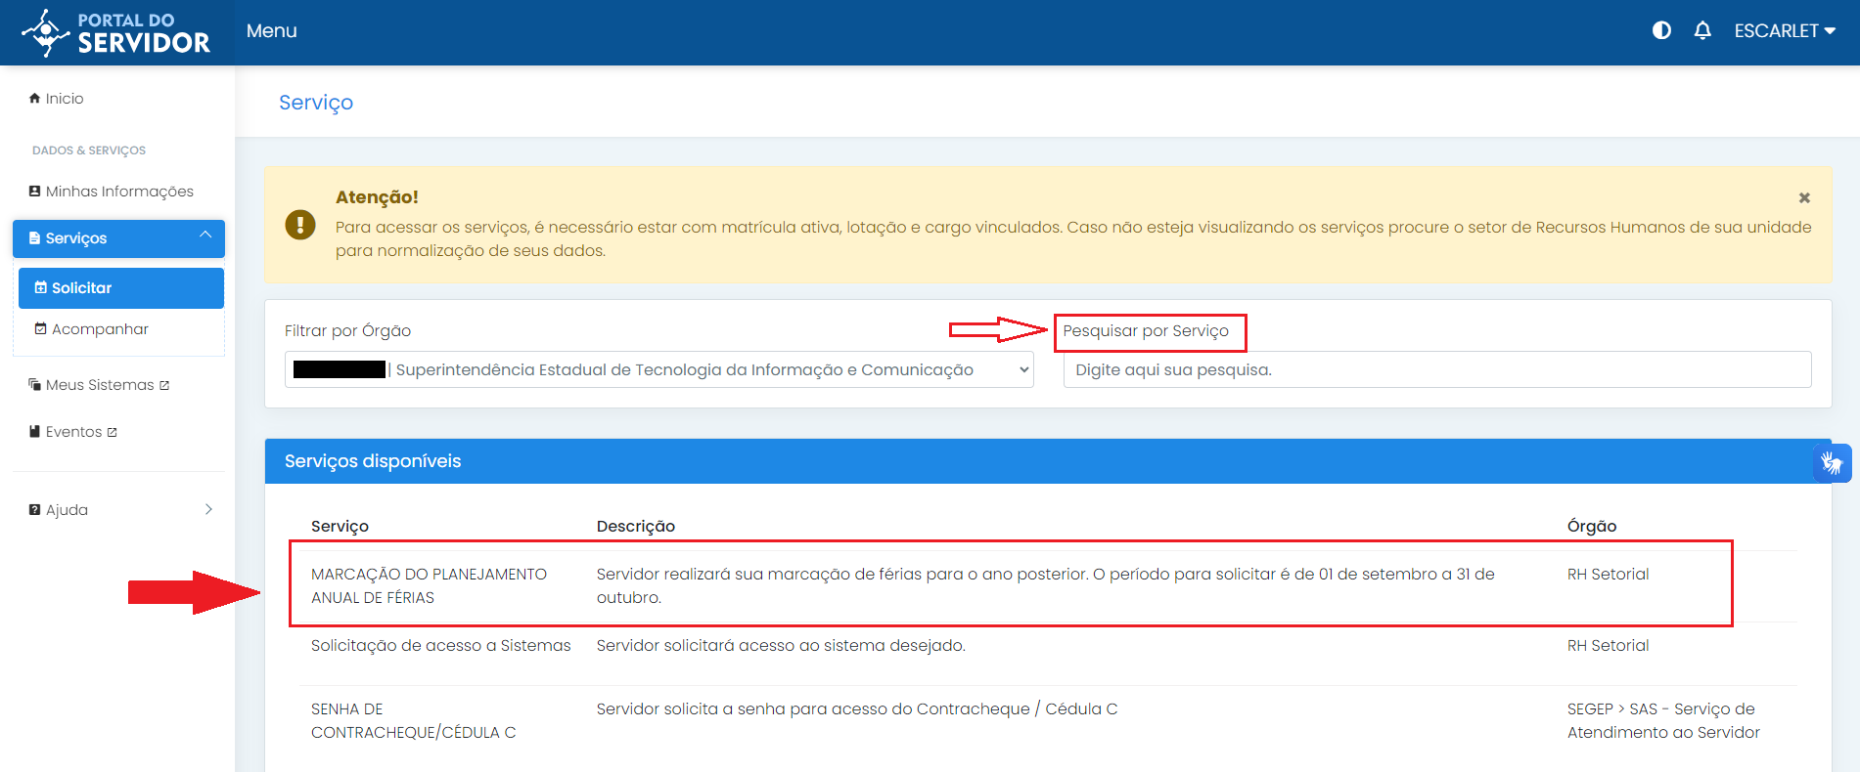Screen dimensions: 1860x772
Task: Expand the Ajuda sidebar chevron
Action: point(208,509)
